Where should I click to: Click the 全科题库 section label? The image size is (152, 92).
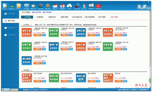click(26, 25)
